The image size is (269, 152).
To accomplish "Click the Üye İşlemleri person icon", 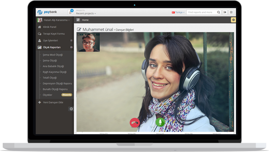I will point(40,41).
